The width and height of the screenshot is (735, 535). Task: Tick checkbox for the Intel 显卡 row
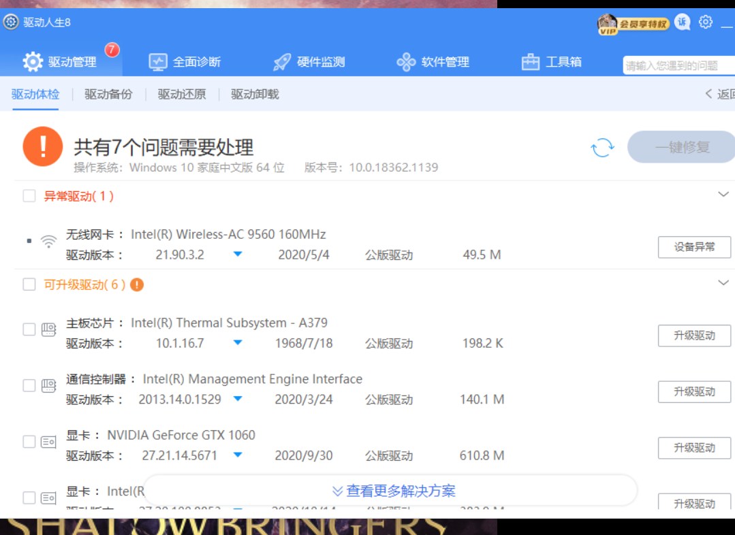pyautogui.click(x=29, y=498)
